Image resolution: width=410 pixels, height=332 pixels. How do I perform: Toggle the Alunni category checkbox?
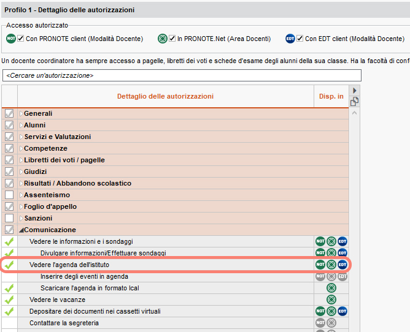tap(9, 126)
